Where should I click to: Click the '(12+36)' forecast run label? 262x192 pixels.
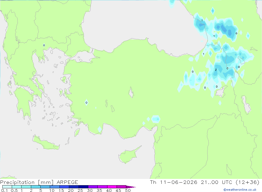click(x=248, y=182)
